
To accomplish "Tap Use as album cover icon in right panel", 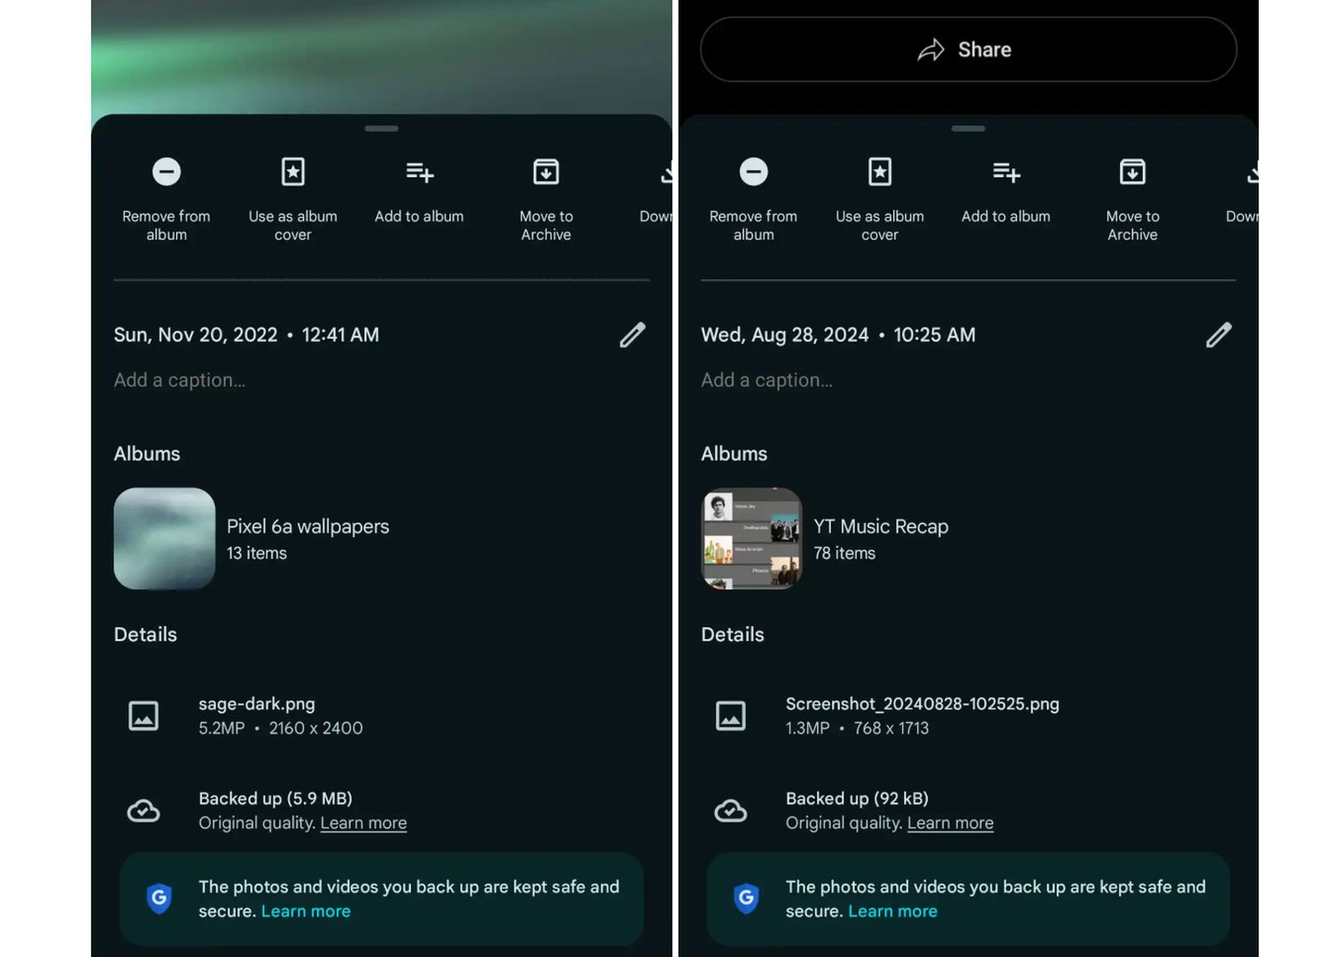I will pyautogui.click(x=880, y=172).
